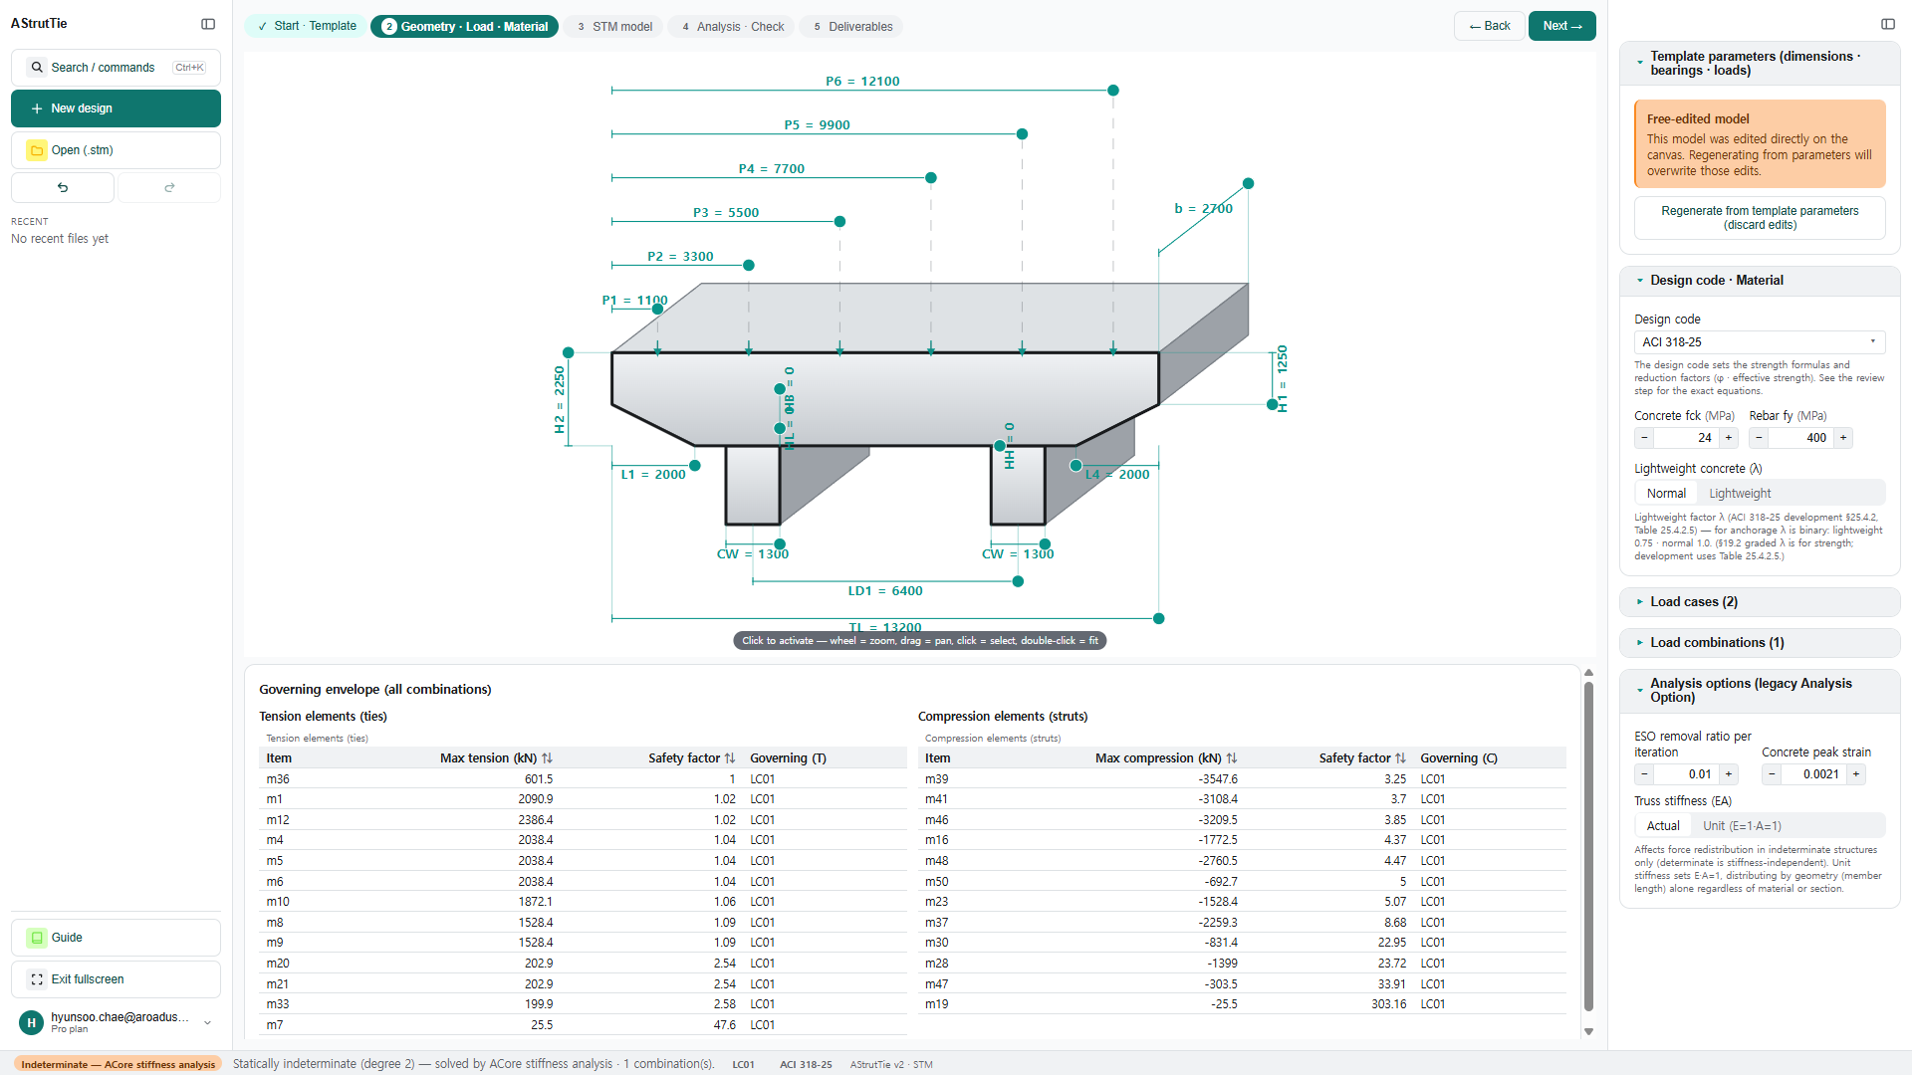Click Regenerate from template parameters button
1912x1075 pixels.
click(x=1760, y=218)
